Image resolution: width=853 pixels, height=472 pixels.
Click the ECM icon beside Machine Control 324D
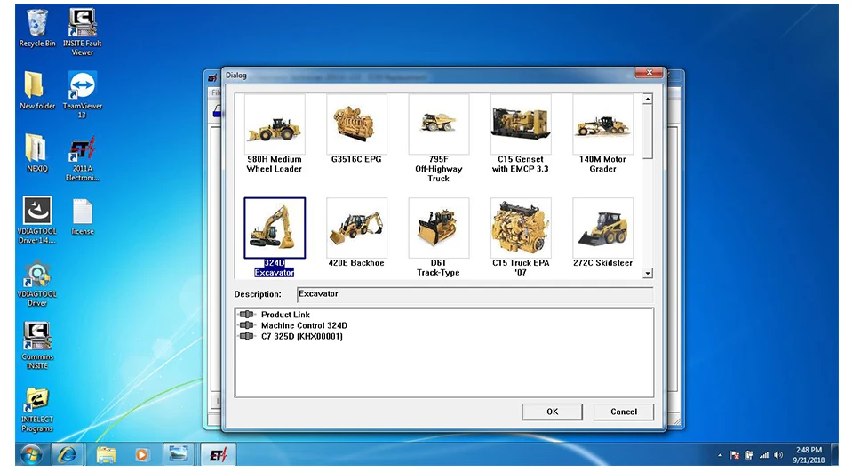coord(247,325)
